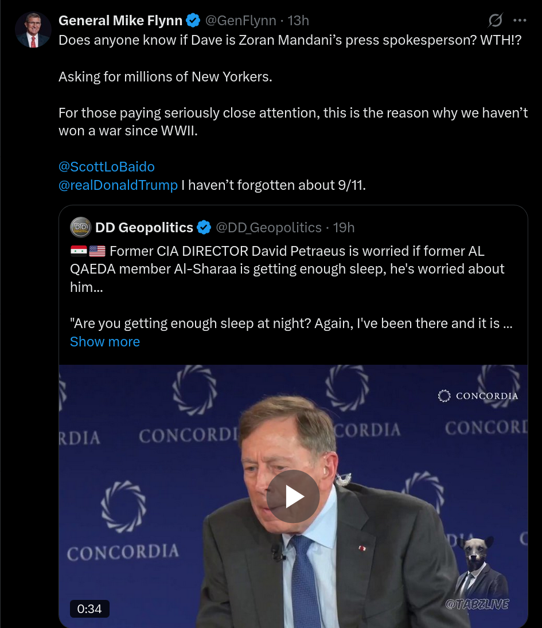This screenshot has height=628, width=542.
Task: Click General Mike Flynn's profile avatar
Action: (x=33, y=29)
